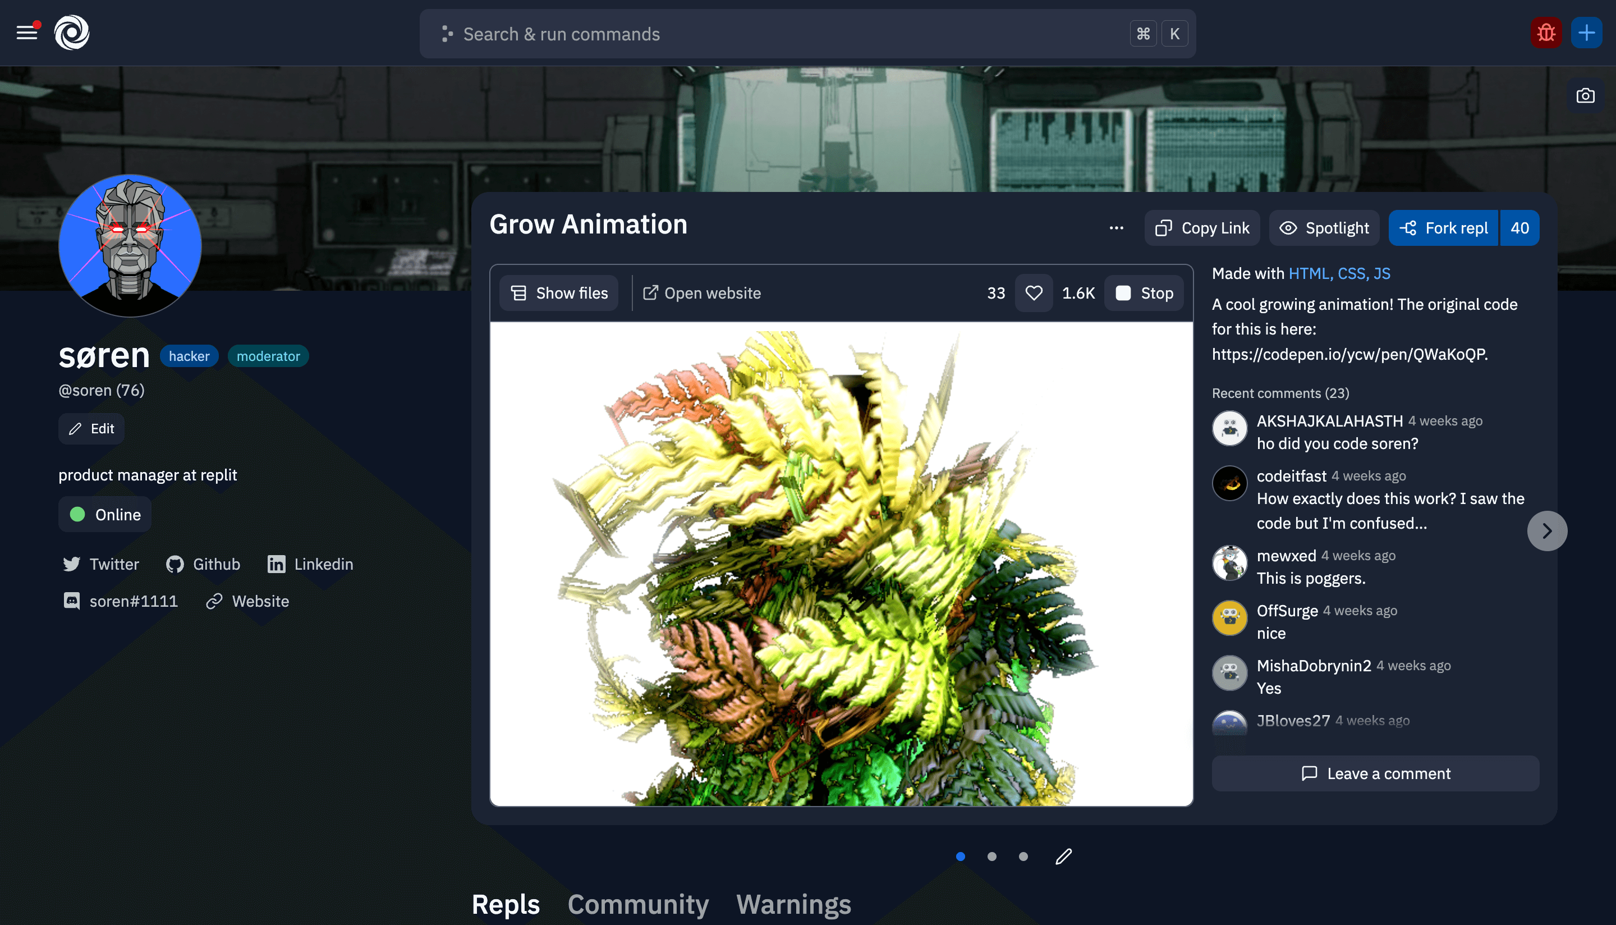Click the Leave a comment button
Viewport: 1616px width, 925px height.
(x=1375, y=773)
